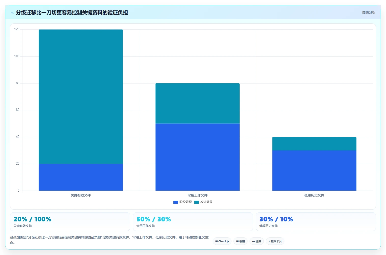The width and height of the screenshot is (386, 255).
Task: Click the blue bar segment for 低频历史文件
Action: point(314,171)
